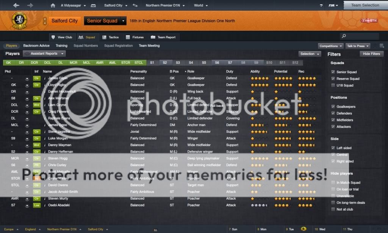Expand the Senior Squad selector arrow

pos(123,21)
